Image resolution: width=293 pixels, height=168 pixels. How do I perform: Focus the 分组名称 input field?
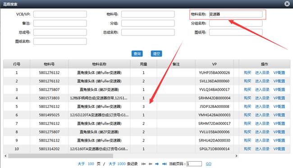[x=236, y=23]
